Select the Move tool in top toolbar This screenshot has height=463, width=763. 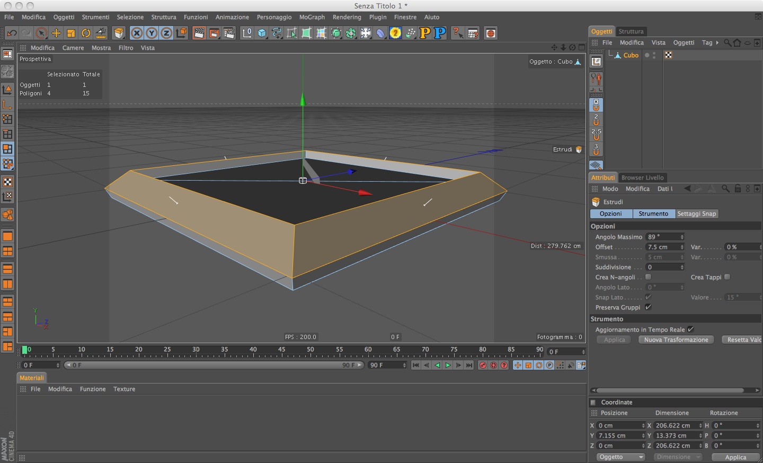point(56,33)
